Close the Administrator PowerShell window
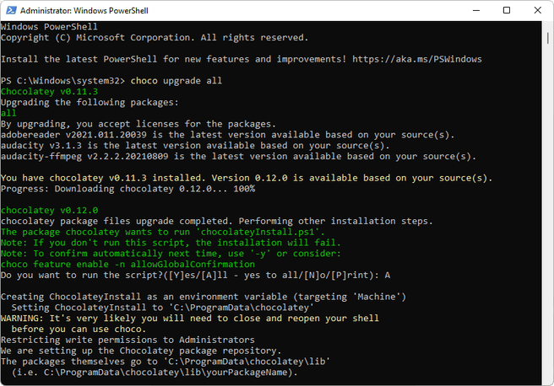554x386 pixels. (537, 10)
